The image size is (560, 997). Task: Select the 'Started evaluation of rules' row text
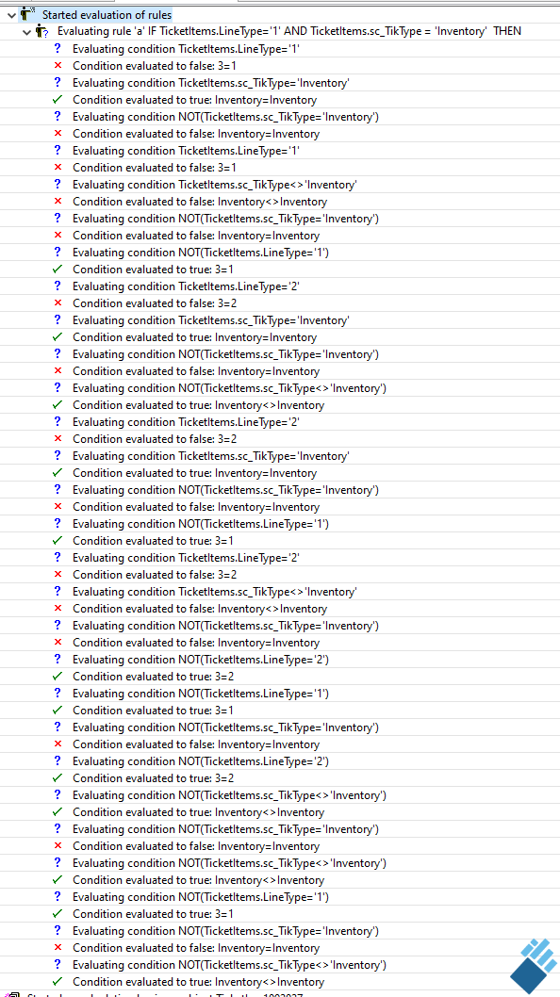107,14
